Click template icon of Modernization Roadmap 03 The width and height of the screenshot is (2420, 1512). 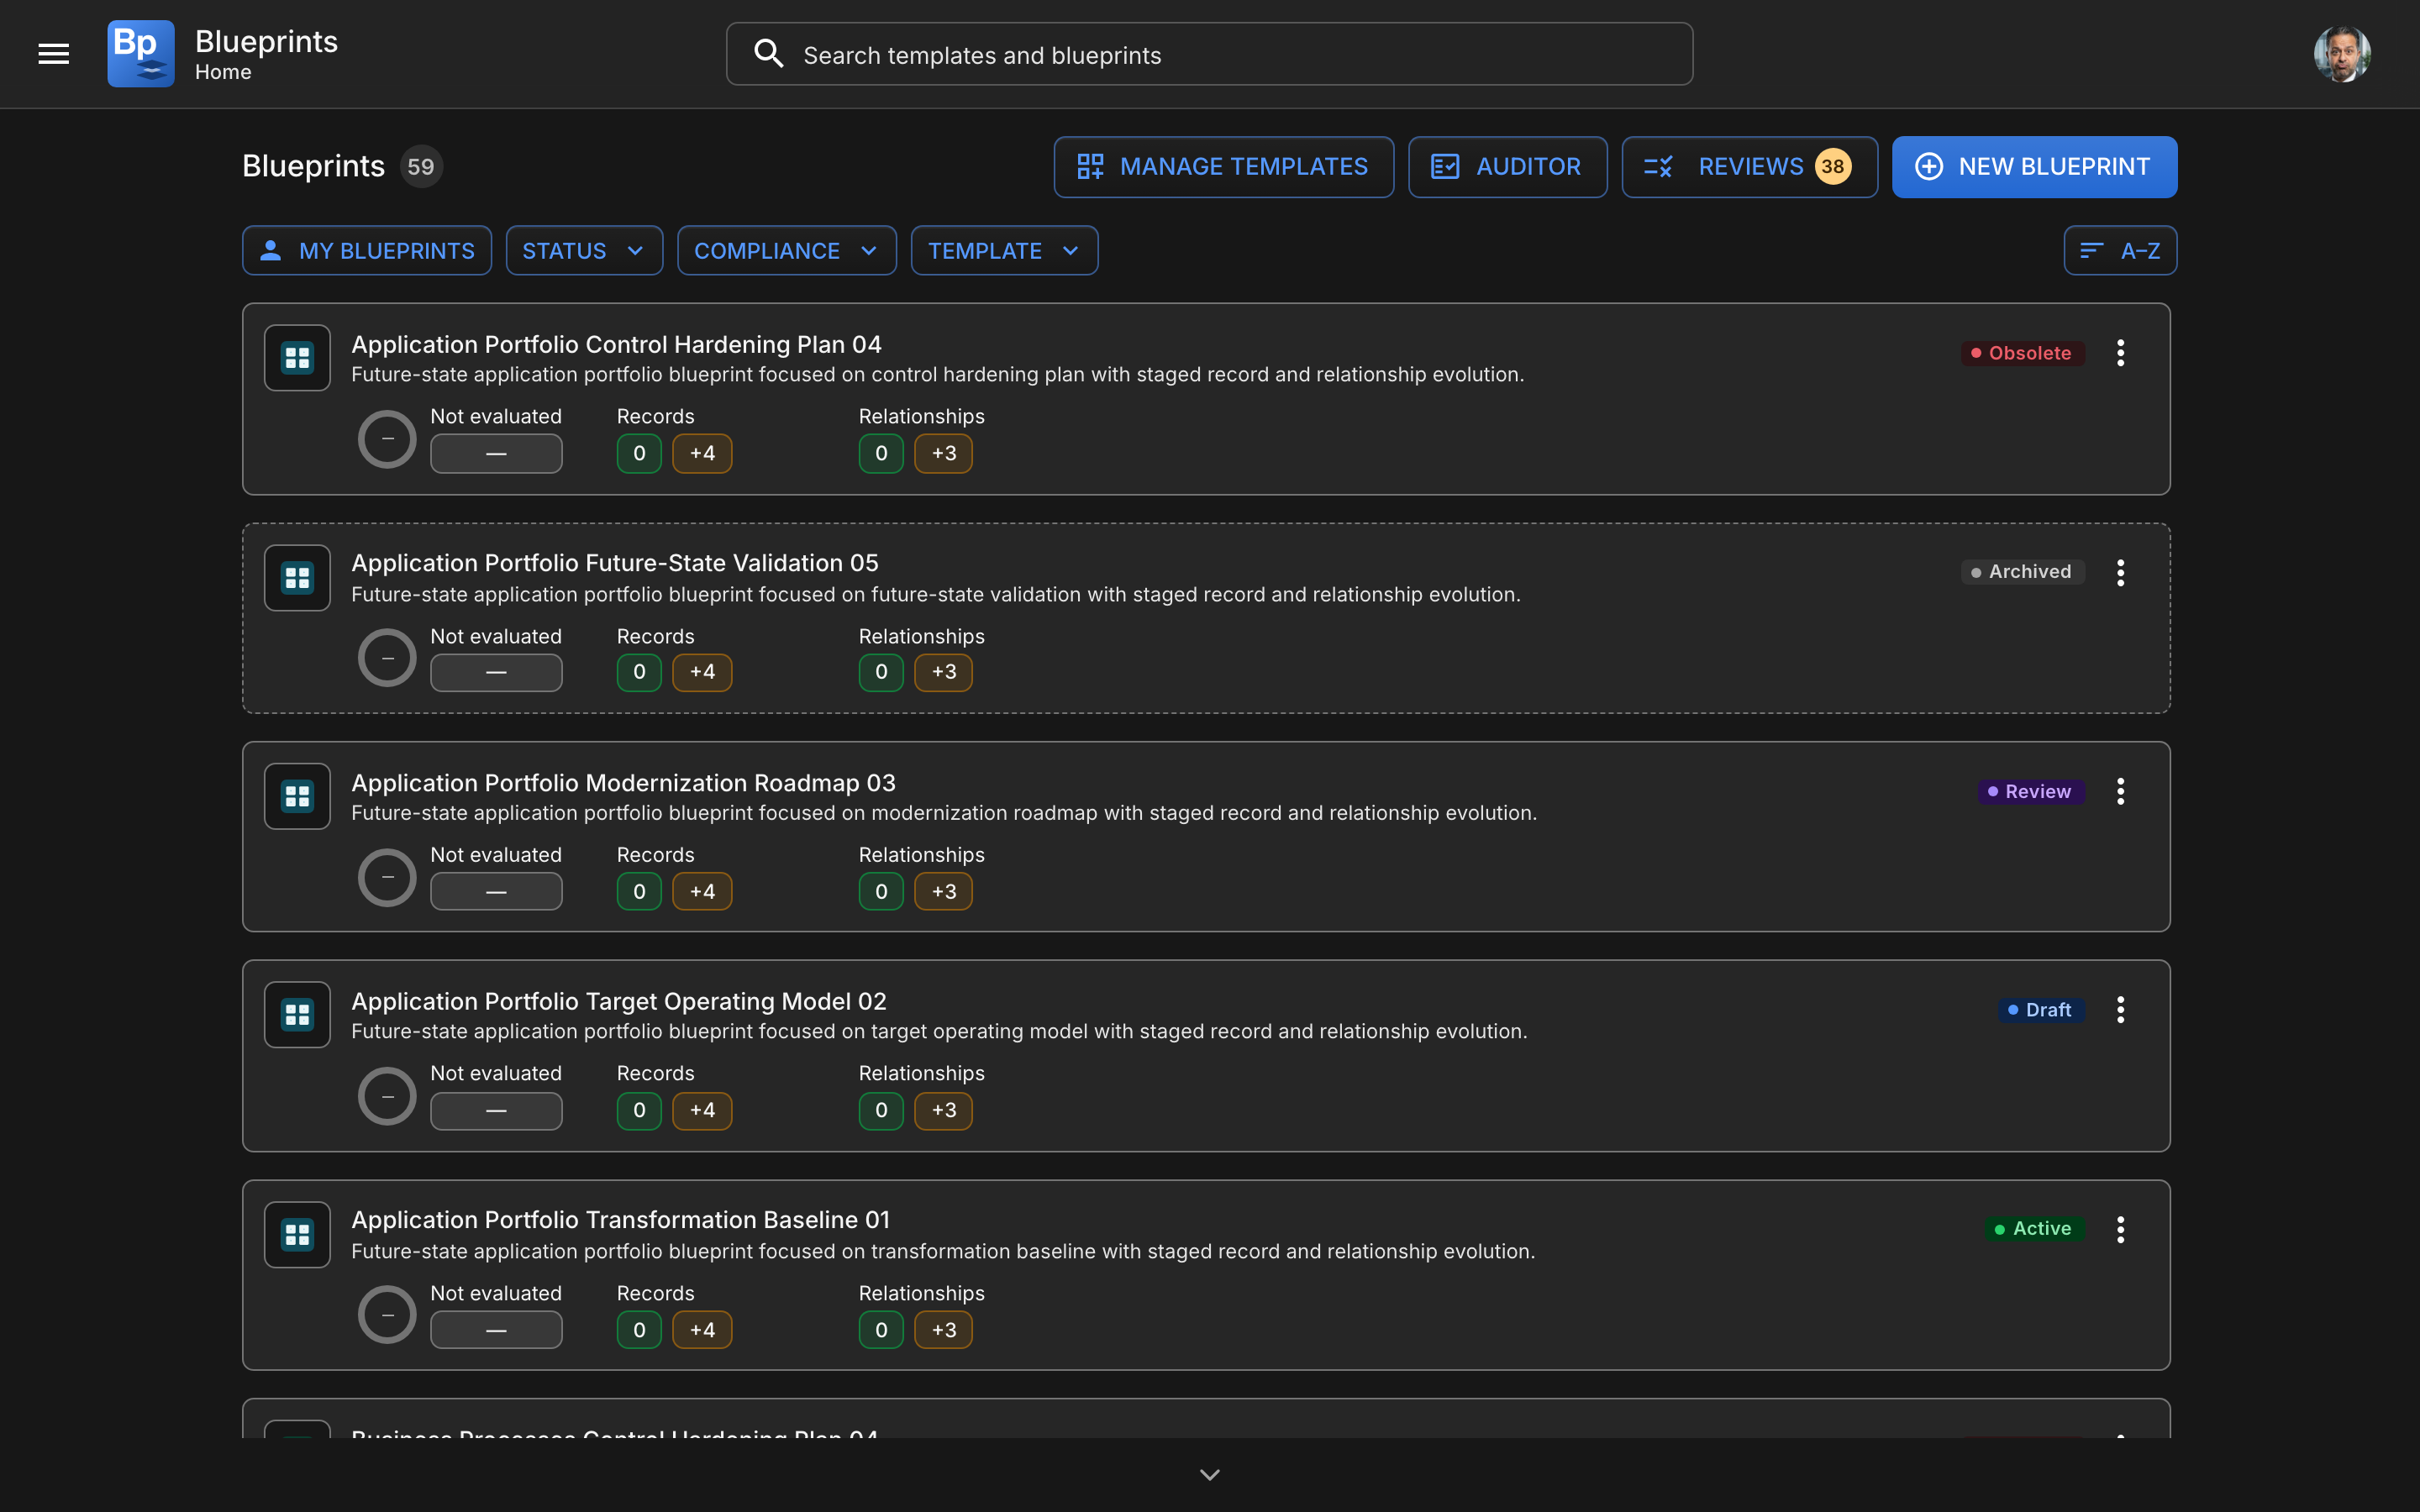point(297,796)
